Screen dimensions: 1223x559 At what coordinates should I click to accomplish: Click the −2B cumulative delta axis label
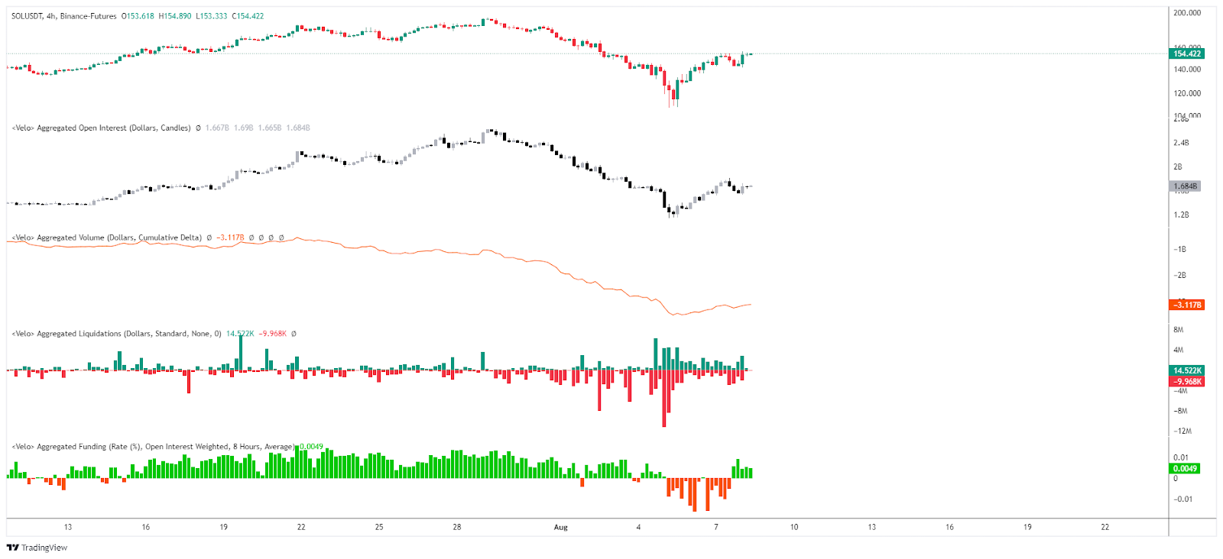[1180, 276]
